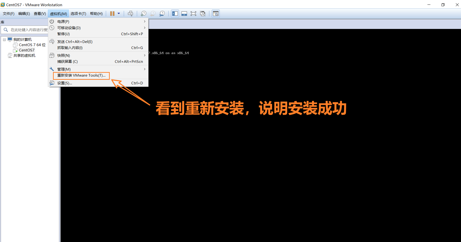Enter full screen mode via toolbar icon
Viewport: 461px width, 242px height.
coord(194,14)
